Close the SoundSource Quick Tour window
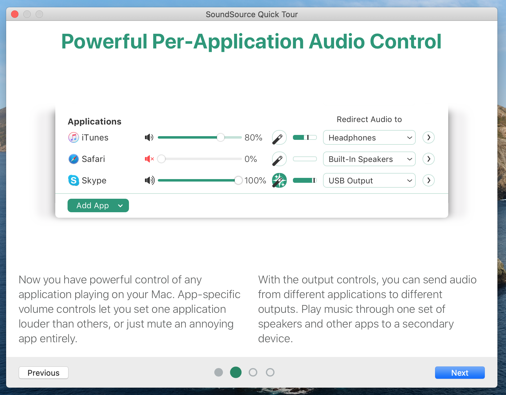 point(15,14)
